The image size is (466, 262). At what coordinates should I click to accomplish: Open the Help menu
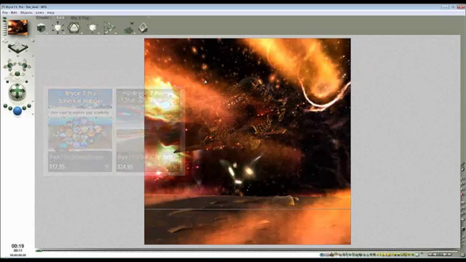[x=51, y=12]
